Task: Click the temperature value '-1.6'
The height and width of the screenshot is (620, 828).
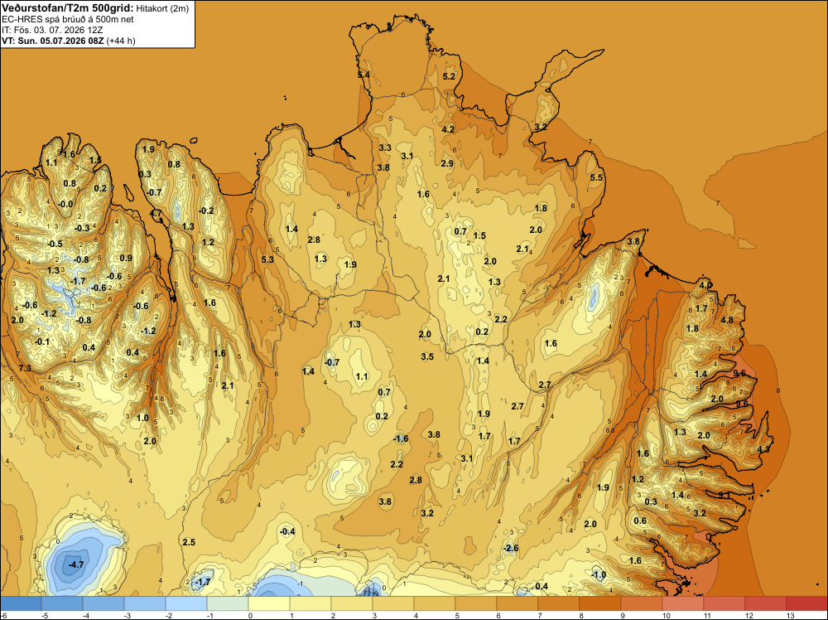Action: point(401,438)
